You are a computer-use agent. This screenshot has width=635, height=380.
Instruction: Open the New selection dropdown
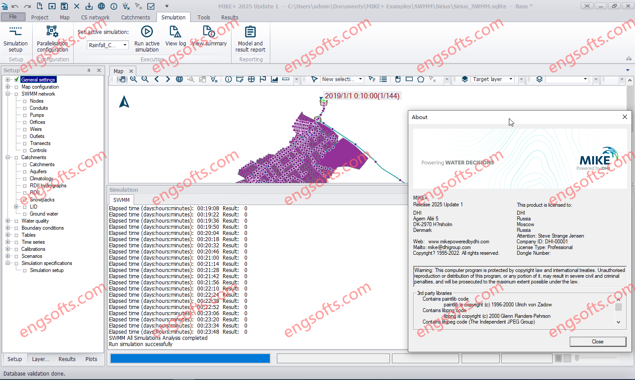(x=360, y=79)
